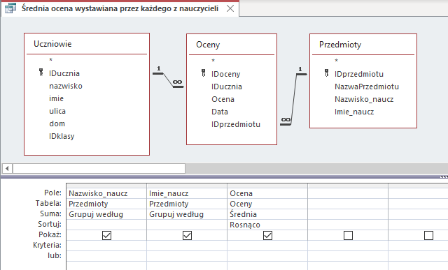Select the asterisk field in Uczniowie table
This screenshot has width=448, height=270.
(51, 60)
